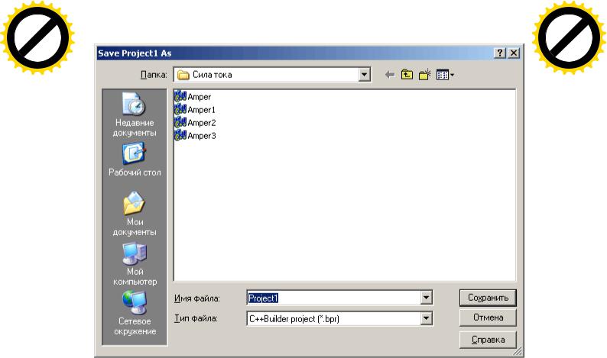Click the Amper2 file name text
607x358 pixels.
point(202,123)
